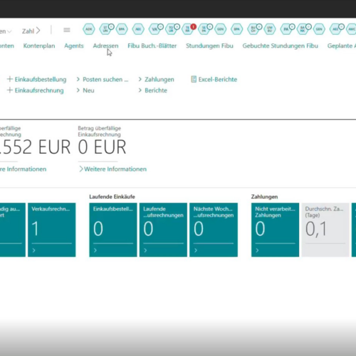
Task: Expand the Zahl navigation chevron
Action: point(38,31)
